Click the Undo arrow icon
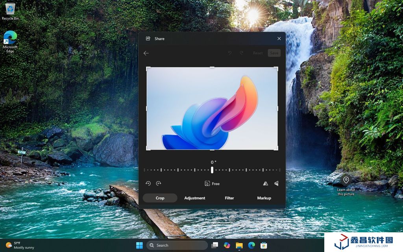The height and width of the screenshot is (252, 403). [x=230, y=53]
